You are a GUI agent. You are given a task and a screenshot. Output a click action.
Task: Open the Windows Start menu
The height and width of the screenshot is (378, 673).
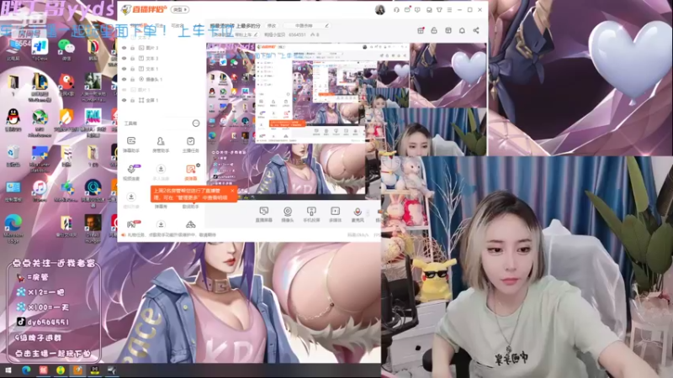point(8,370)
